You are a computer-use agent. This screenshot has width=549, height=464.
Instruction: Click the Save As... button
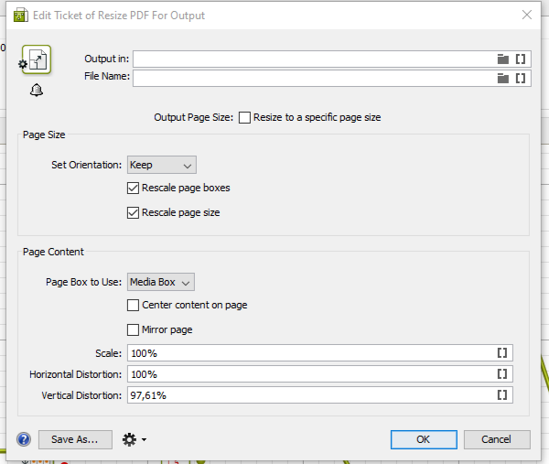pyautogui.click(x=75, y=439)
